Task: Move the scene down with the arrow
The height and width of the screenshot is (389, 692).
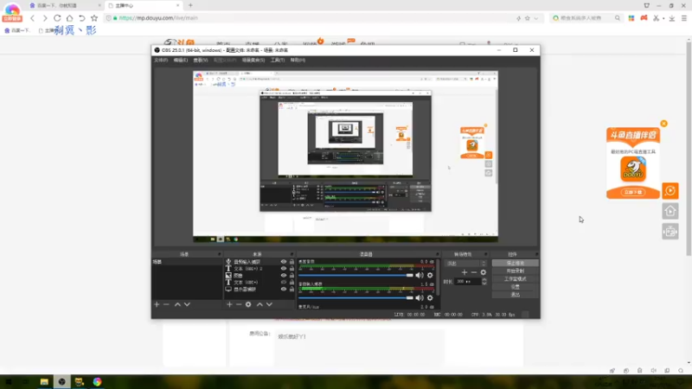Action: click(187, 304)
